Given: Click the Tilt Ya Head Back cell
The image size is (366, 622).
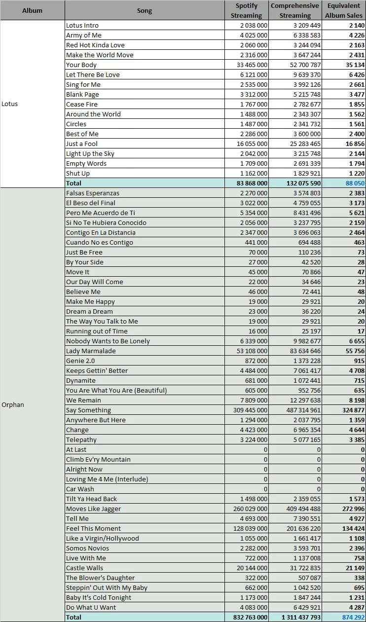Looking at the screenshot, I should click(x=145, y=499).
